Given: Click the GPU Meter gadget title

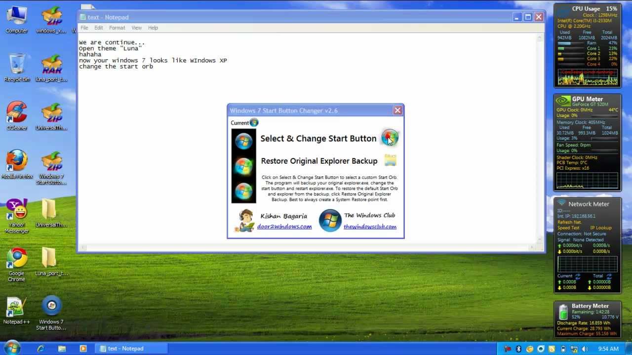Looking at the screenshot, I should pyautogui.click(x=587, y=99).
